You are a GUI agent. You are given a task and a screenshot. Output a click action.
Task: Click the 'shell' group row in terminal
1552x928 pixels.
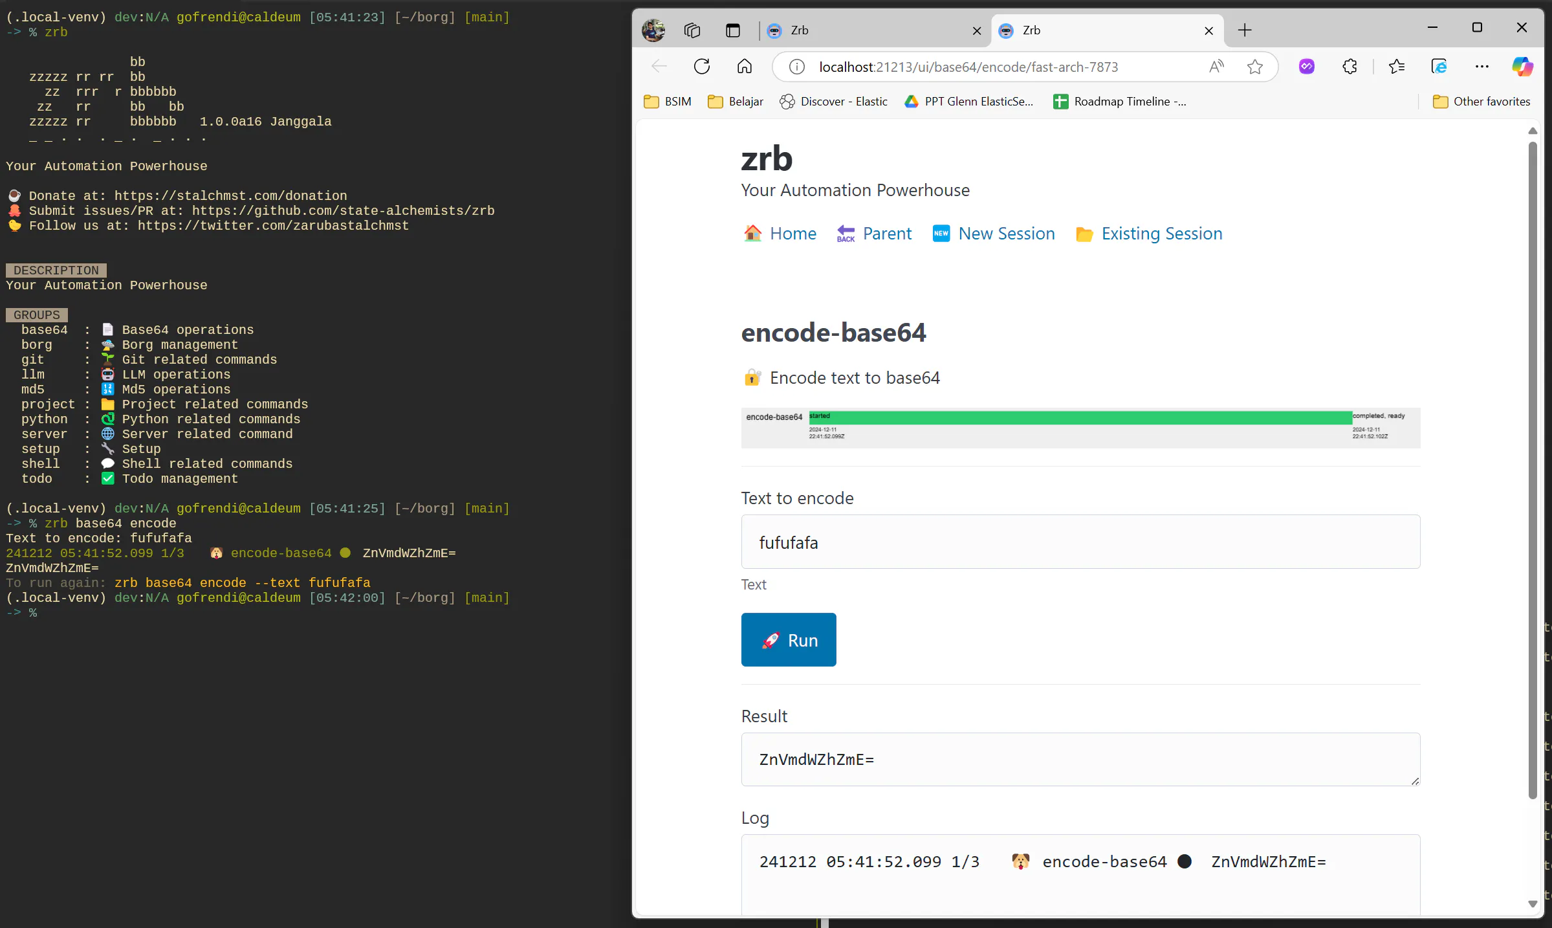[x=157, y=464]
